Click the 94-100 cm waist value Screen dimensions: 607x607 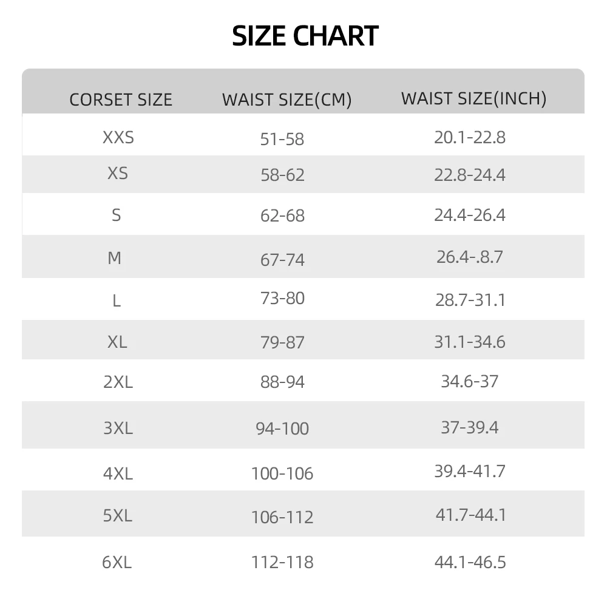pyautogui.click(x=282, y=429)
